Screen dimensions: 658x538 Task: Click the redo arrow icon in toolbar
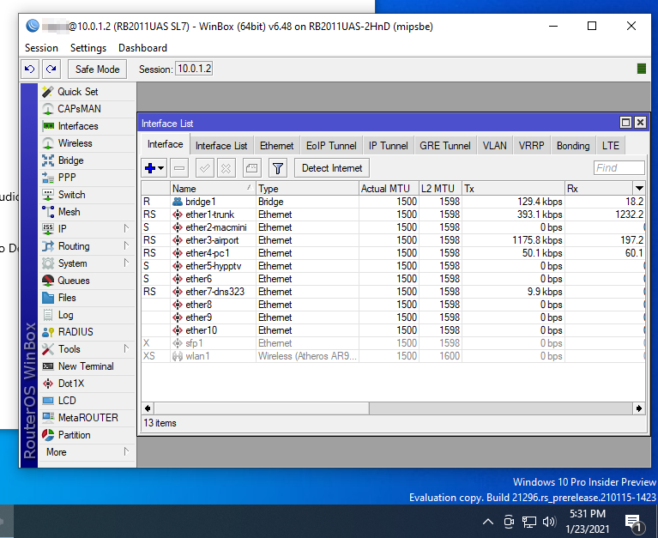click(x=51, y=70)
